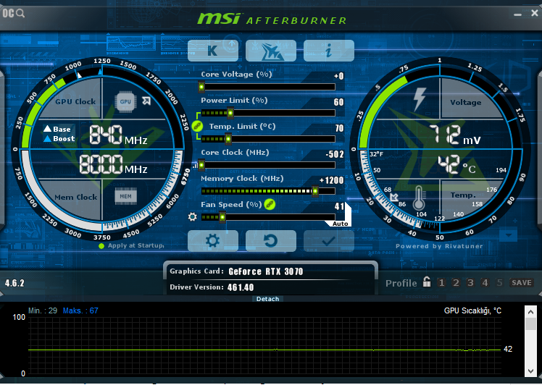
Task: Click the Powered by Rivatuner text
Action: coord(439,246)
